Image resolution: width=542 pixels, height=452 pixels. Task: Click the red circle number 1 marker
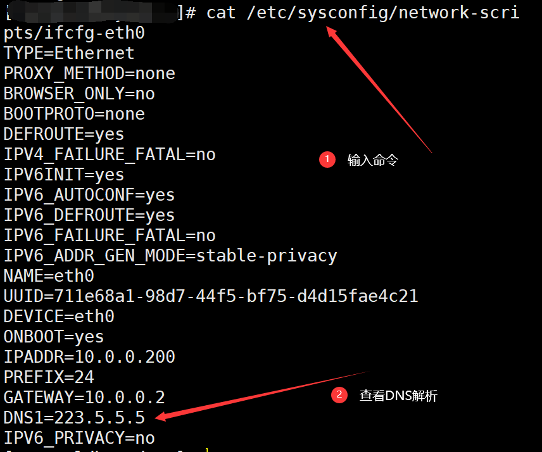coord(327,160)
